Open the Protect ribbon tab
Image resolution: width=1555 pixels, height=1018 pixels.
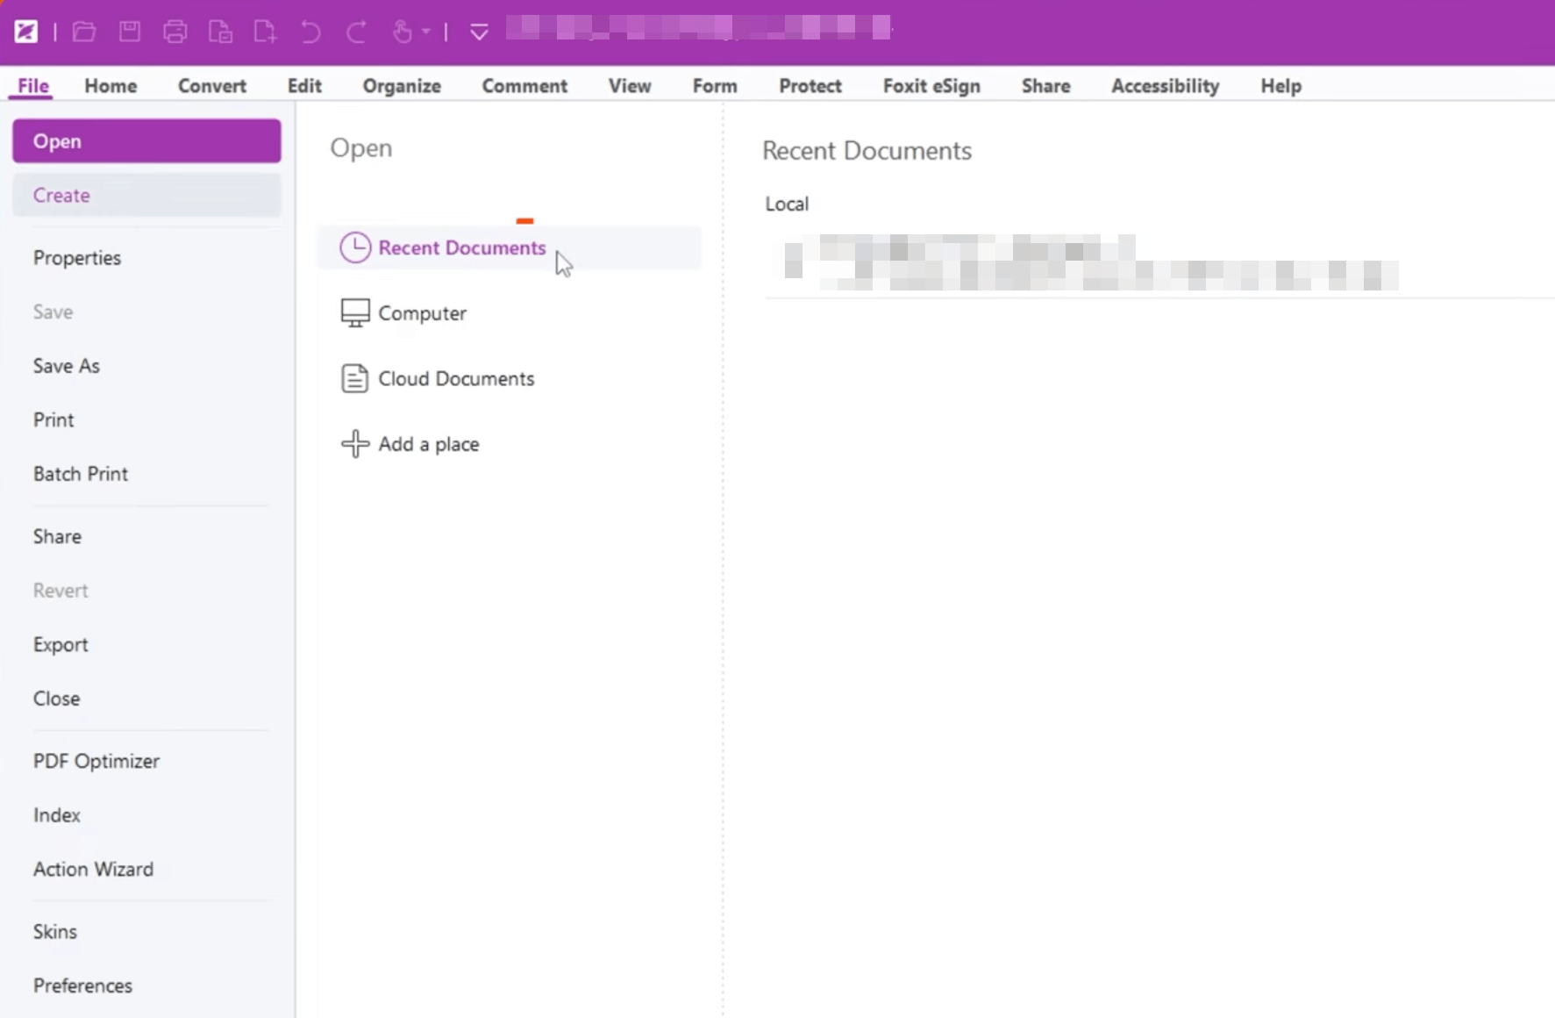click(810, 86)
